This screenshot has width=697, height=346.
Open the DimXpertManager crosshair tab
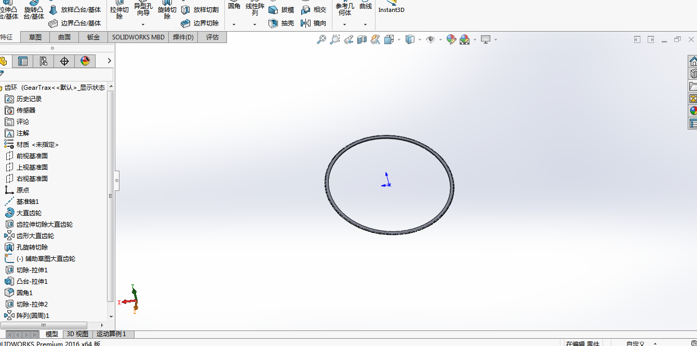point(64,61)
